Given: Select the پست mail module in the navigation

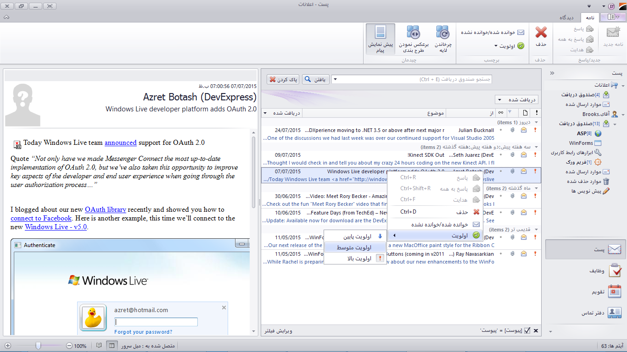Looking at the screenshot, I should click(586, 249).
